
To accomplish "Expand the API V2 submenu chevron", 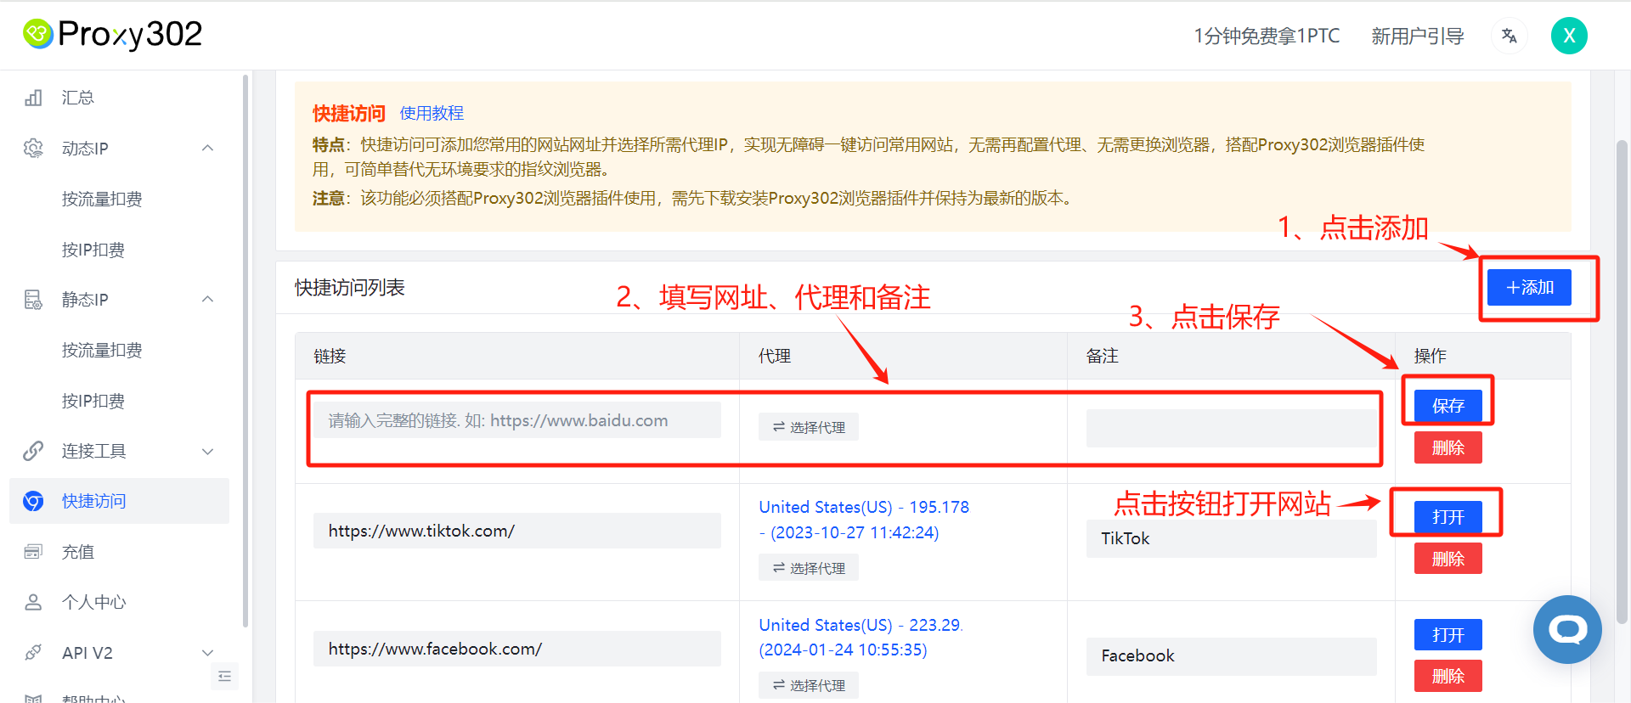I will pyautogui.click(x=207, y=652).
